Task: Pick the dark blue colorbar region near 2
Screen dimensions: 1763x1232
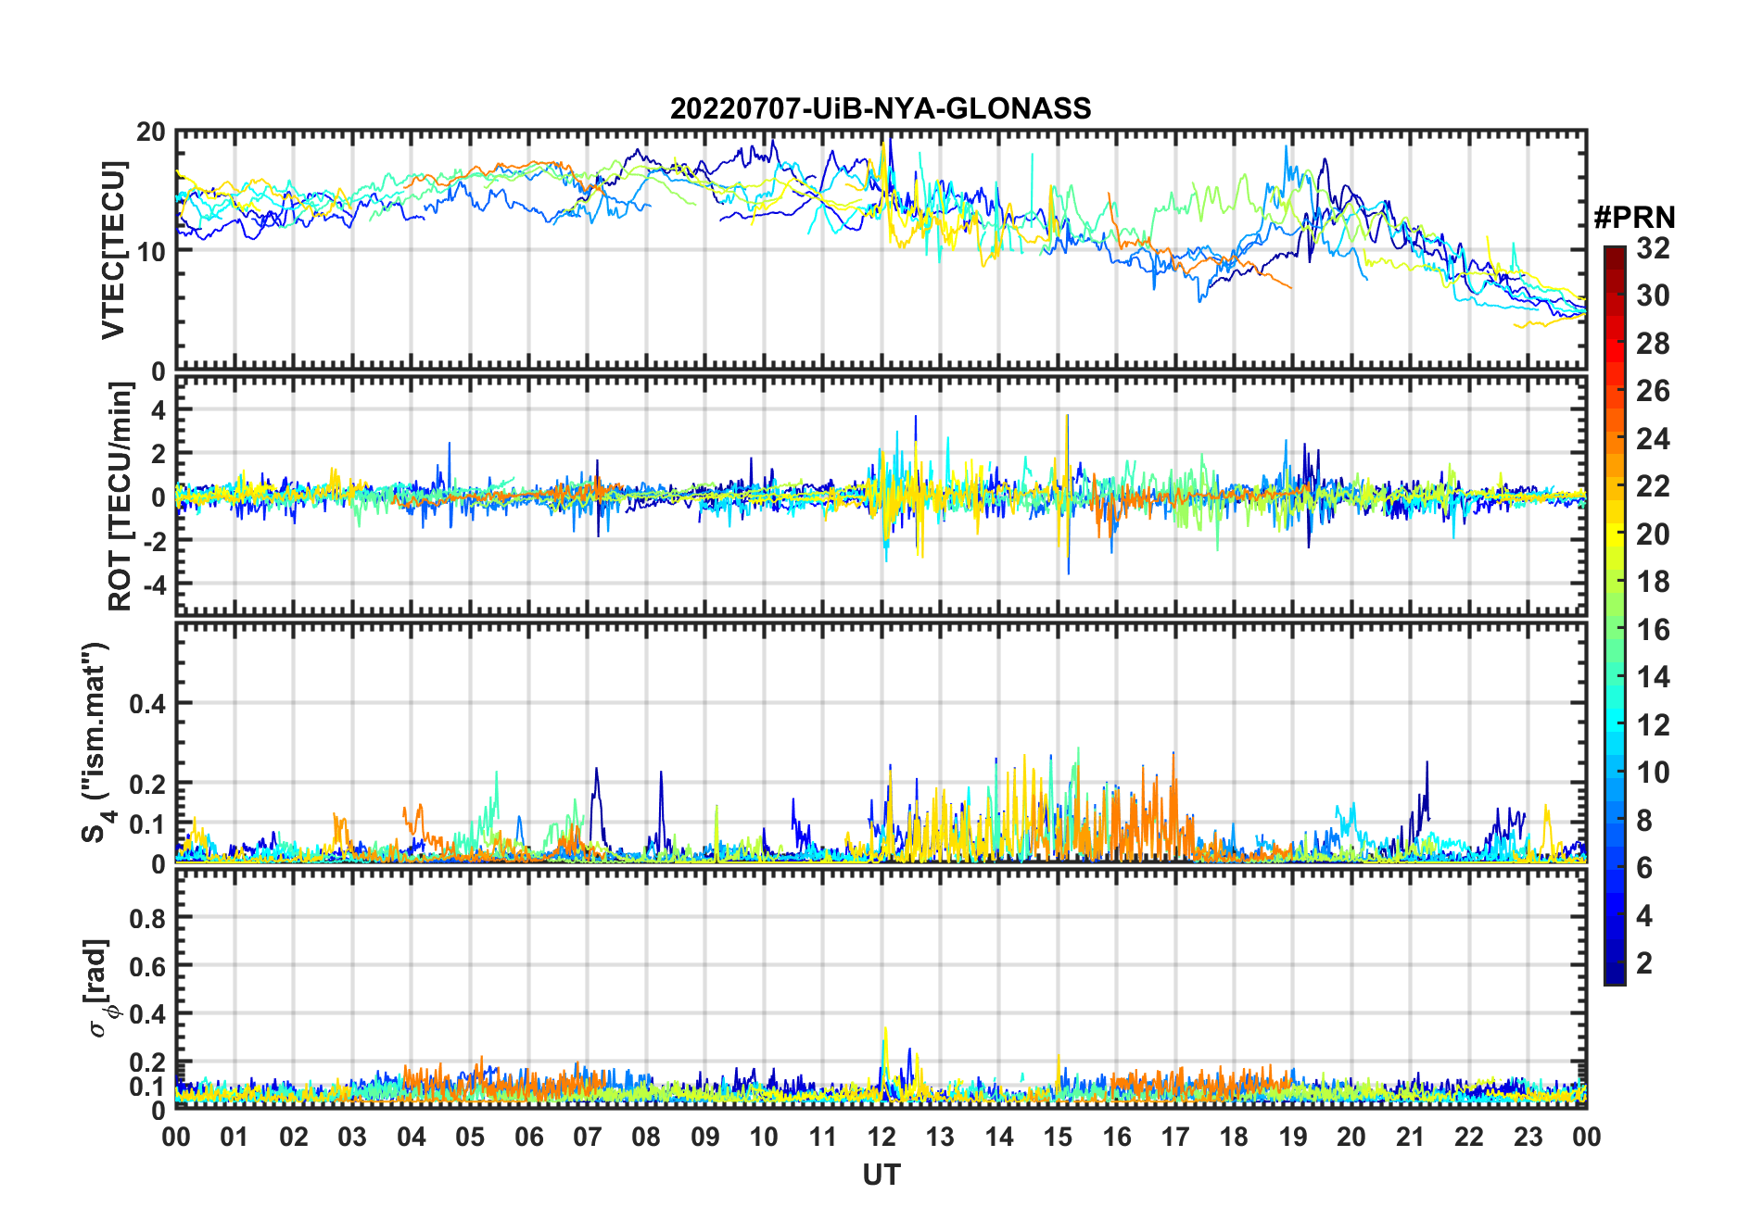Action: (x=1614, y=963)
